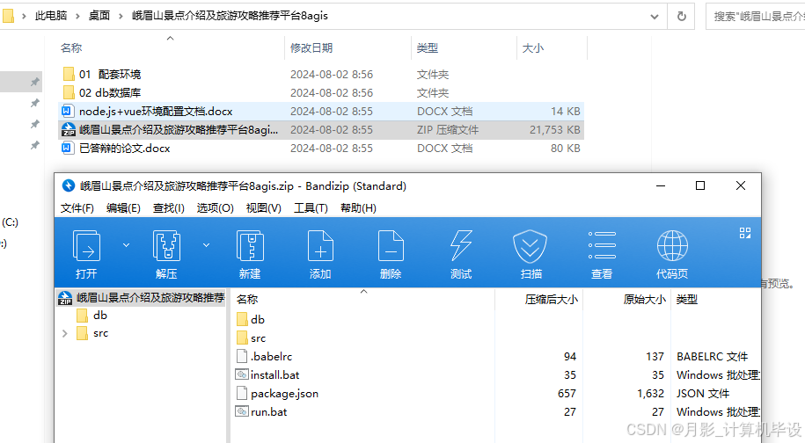Select the src node in Bandizip tree

pos(100,333)
